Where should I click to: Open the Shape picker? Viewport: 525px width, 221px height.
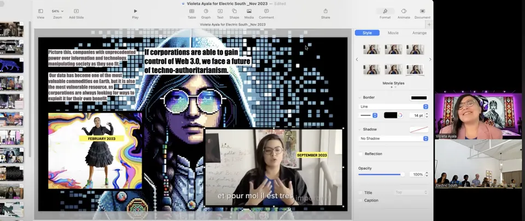click(x=235, y=11)
